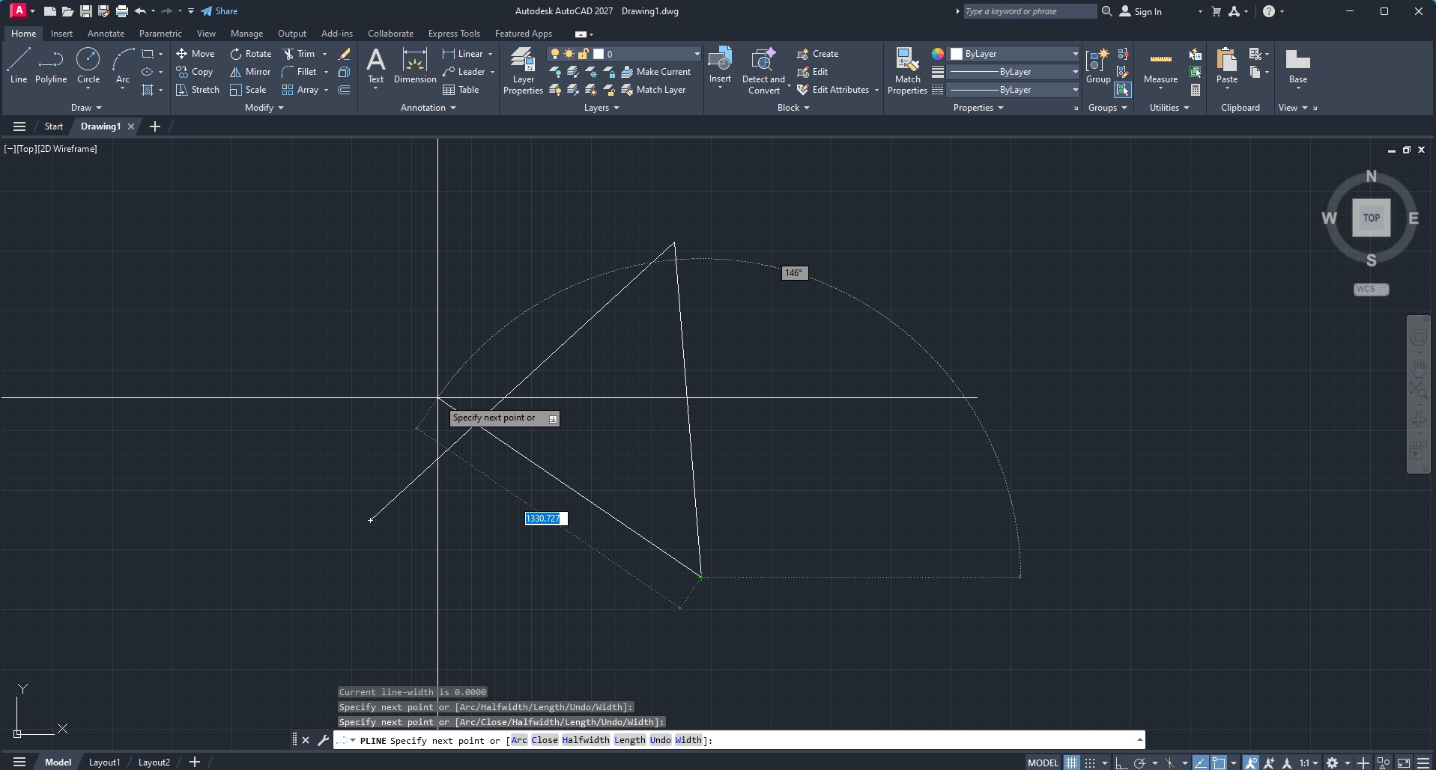1436x770 pixels.
Task: Toggle Ortho mode in status bar
Action: pyautogui.click(x=1121, y=763)
